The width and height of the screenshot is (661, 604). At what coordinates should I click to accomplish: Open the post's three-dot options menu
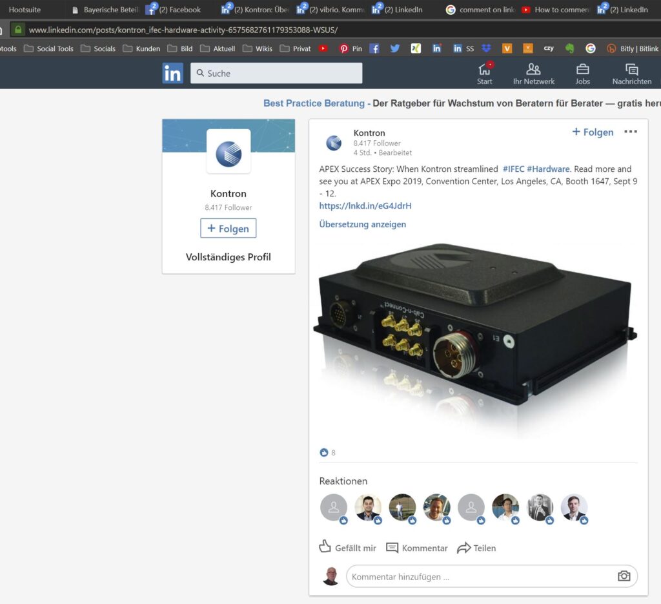pos(631,132)
